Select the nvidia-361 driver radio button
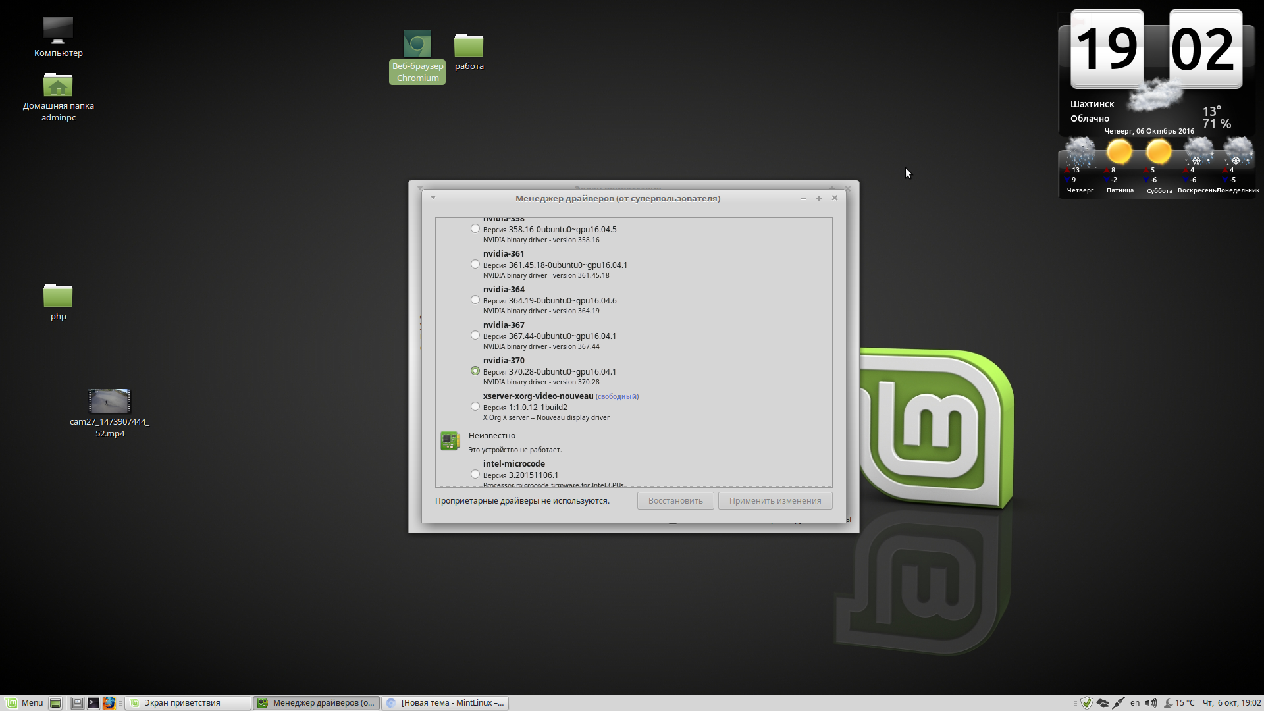1264x711 pixels. 475,265
